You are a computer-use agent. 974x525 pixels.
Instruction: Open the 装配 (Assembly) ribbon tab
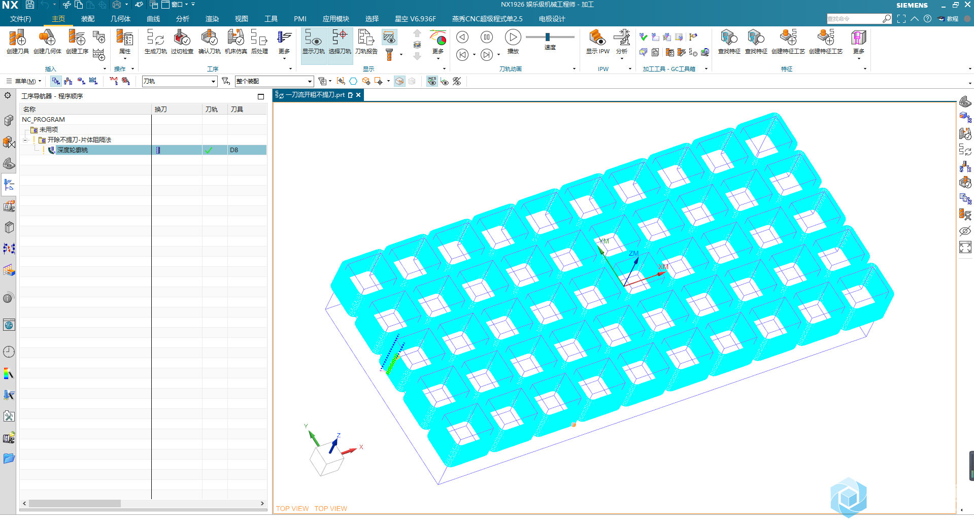(x=88, y=19)
